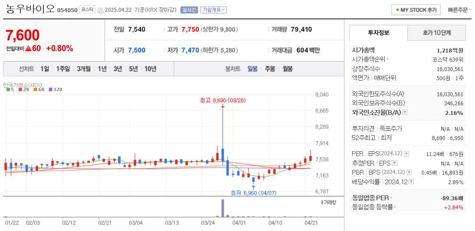Expand the 빠른주문 menu
The height and width of the screenshot is (231, 475).
tap(459, 10)
